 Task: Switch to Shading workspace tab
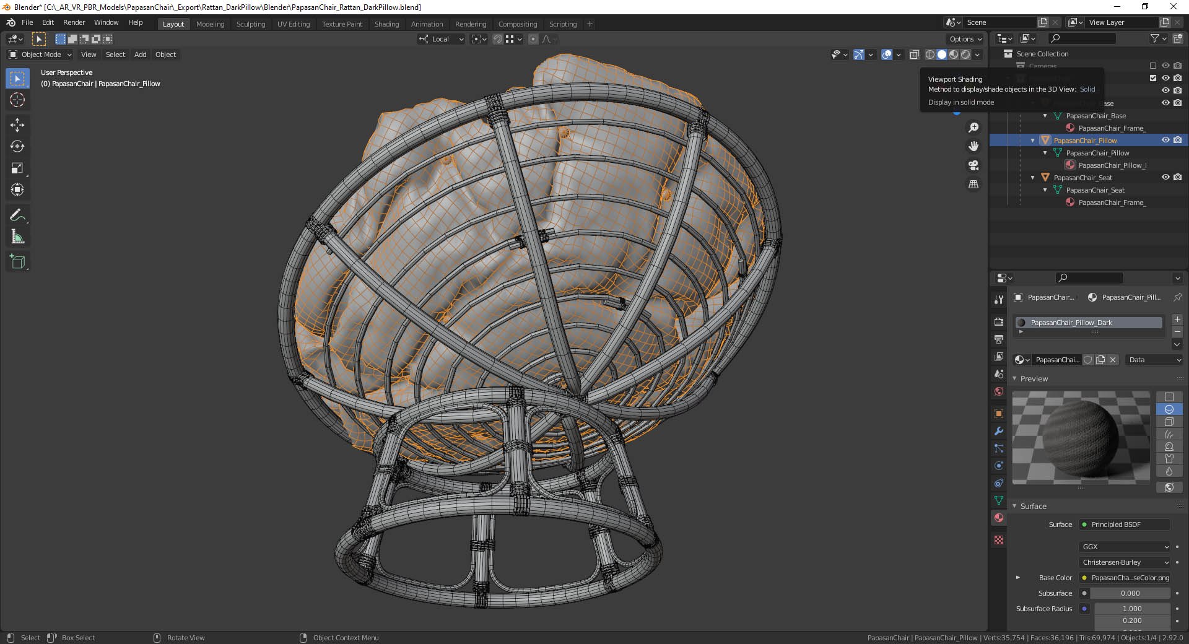point(386,24)
